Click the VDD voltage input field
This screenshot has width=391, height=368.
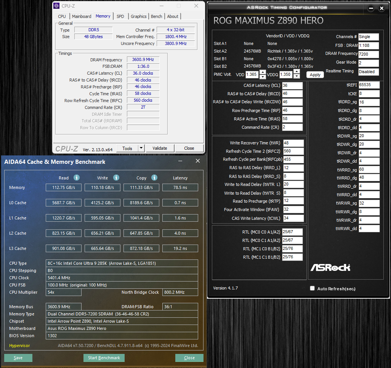(x=252, y=74)
